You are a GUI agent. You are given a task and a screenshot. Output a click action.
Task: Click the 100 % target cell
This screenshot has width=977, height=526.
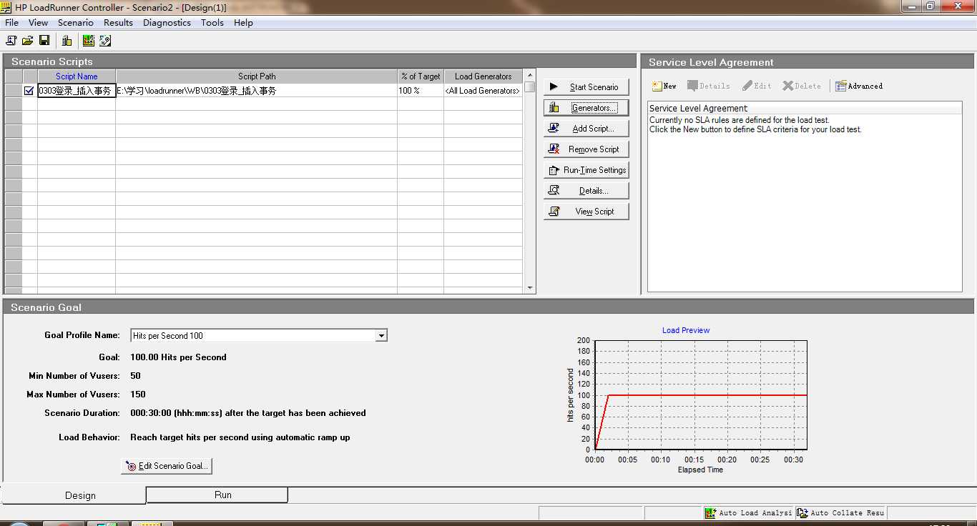tap(421, 91)
